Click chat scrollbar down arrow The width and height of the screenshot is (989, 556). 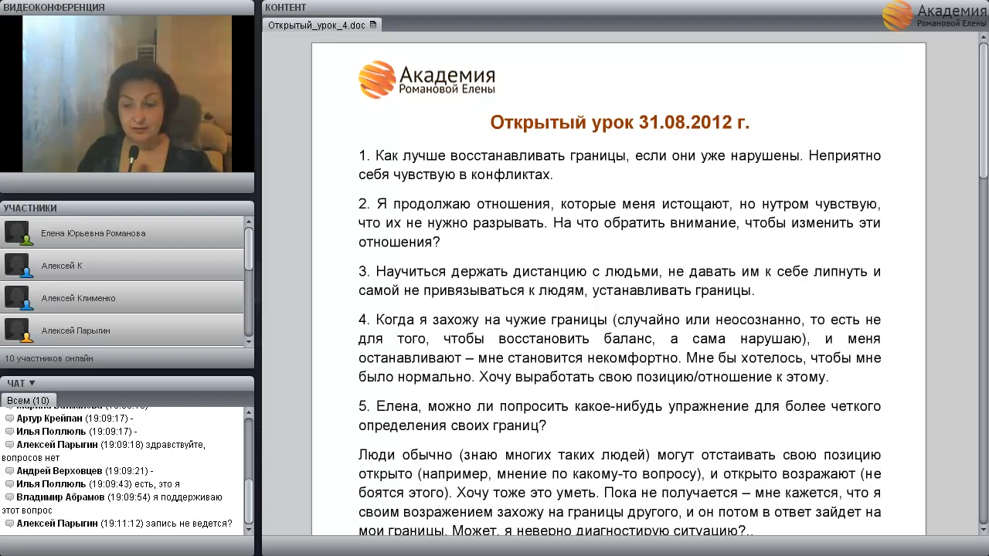[249, 529]
